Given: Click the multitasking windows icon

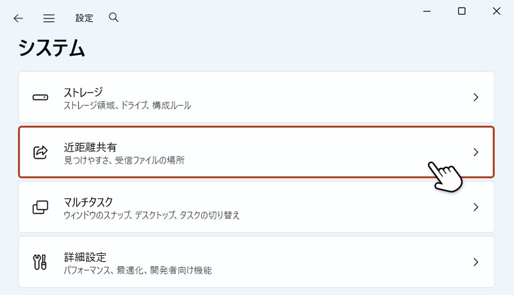Looking at the screenshot, I should (40, 207).
